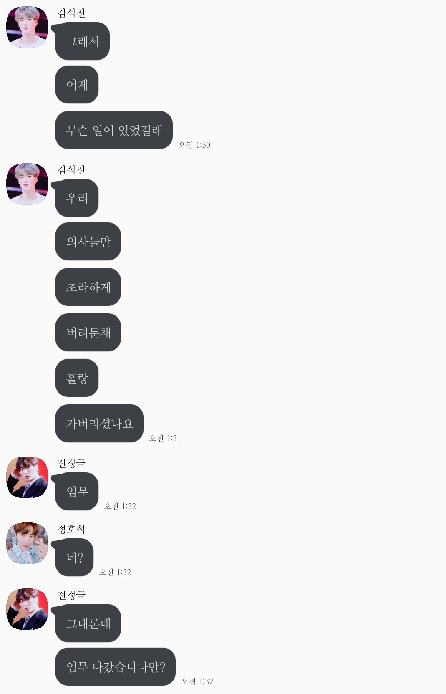Select the 어제 message bubble
446x694 pixels.
pyautogui.click(x=77, y=85)
